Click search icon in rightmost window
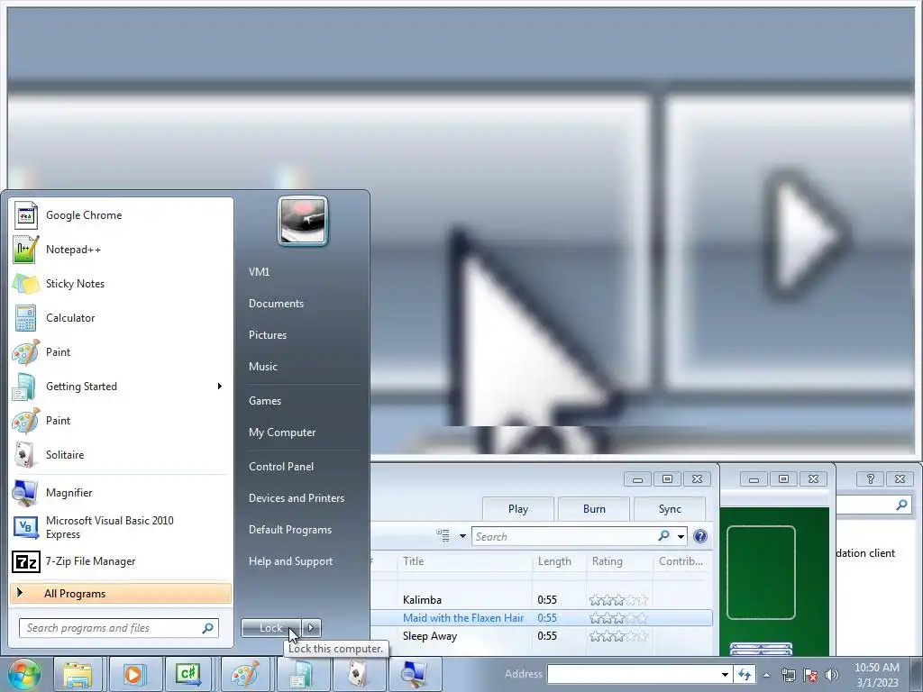923x692 pixels. pyautogui.click(x=901, y=505)
